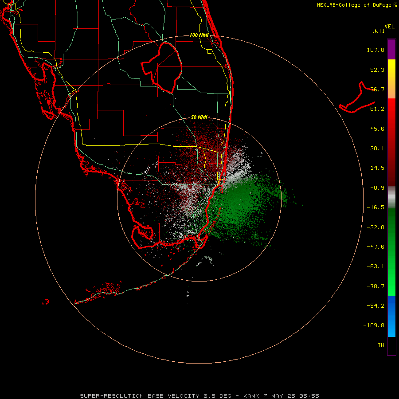Viewport: 399px width, 399px height.
Task: Select the -109.8 scale value
Action: click(x=374, y=325)
